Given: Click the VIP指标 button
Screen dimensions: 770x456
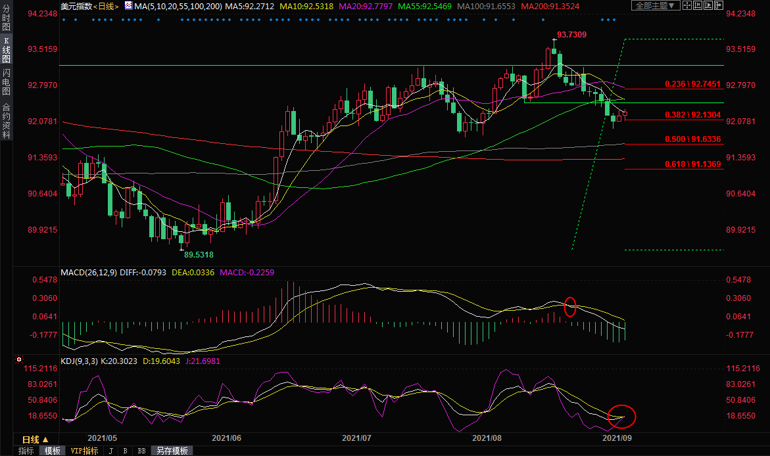Looking at the screenshot, I should tap(84, 451).
